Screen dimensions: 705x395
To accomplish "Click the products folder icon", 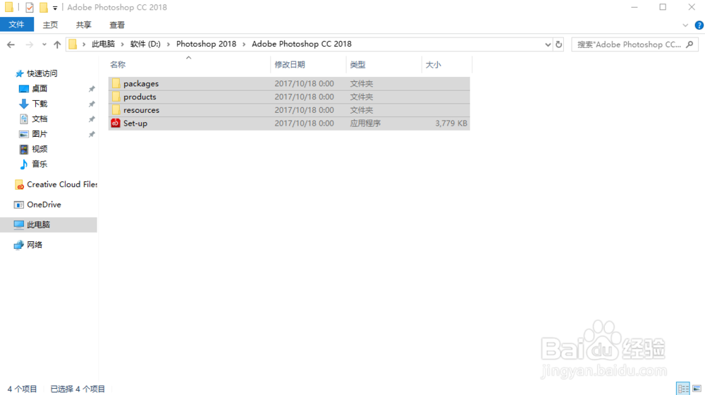I will 116,97.
